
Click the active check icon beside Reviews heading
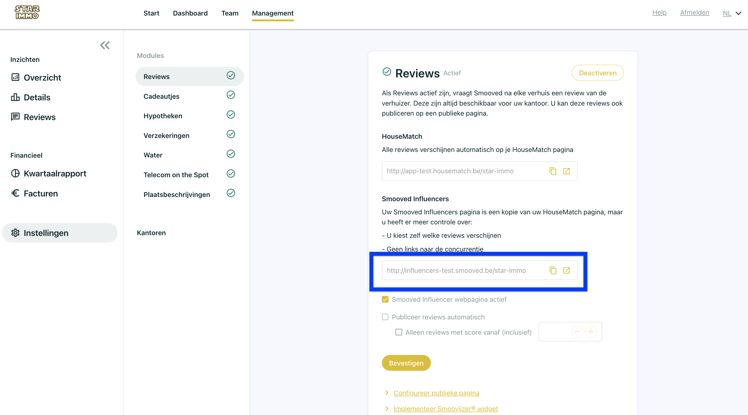(x=387, y=71)
